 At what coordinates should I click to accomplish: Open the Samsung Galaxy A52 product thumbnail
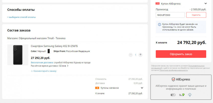18,55
